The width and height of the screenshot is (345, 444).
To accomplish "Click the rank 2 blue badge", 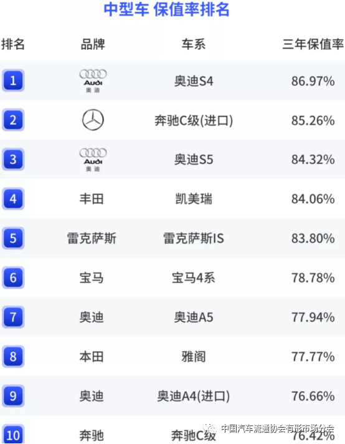I will [13, 120].
